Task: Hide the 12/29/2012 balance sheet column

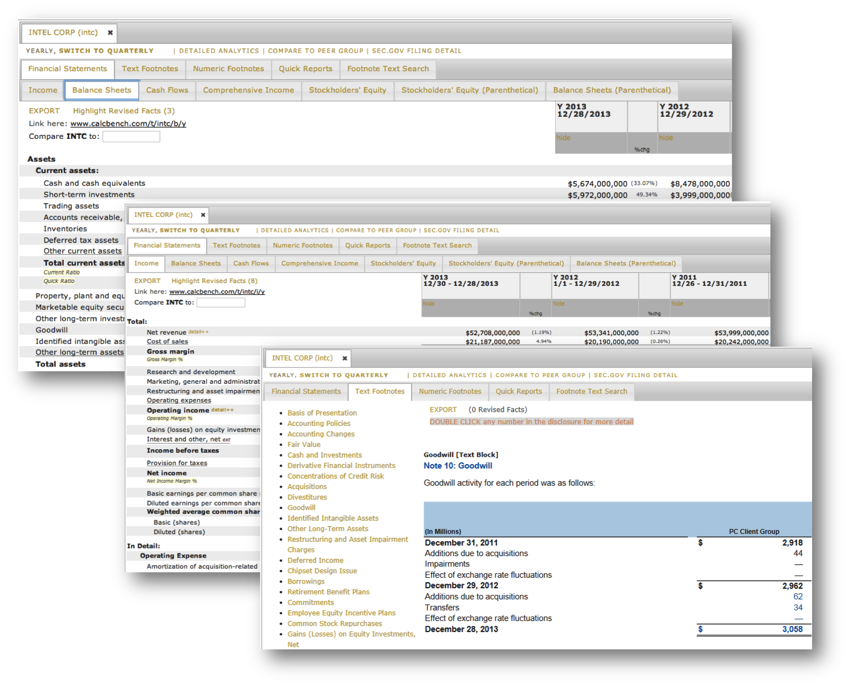Action: point(666,138)
